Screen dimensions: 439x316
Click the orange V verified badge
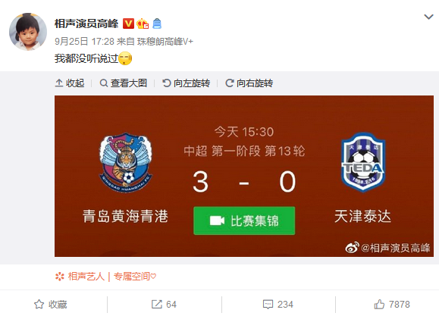click(128, 23)
